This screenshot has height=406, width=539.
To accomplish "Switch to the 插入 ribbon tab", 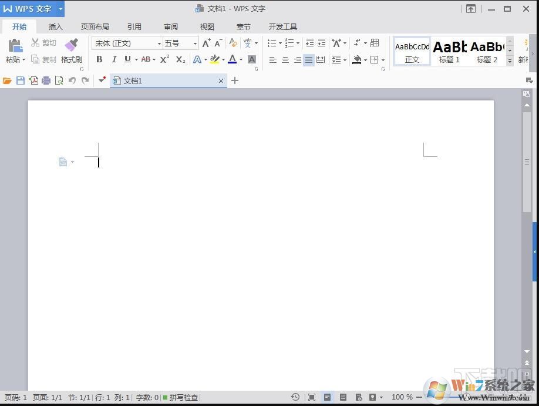I will coord(55,26).
